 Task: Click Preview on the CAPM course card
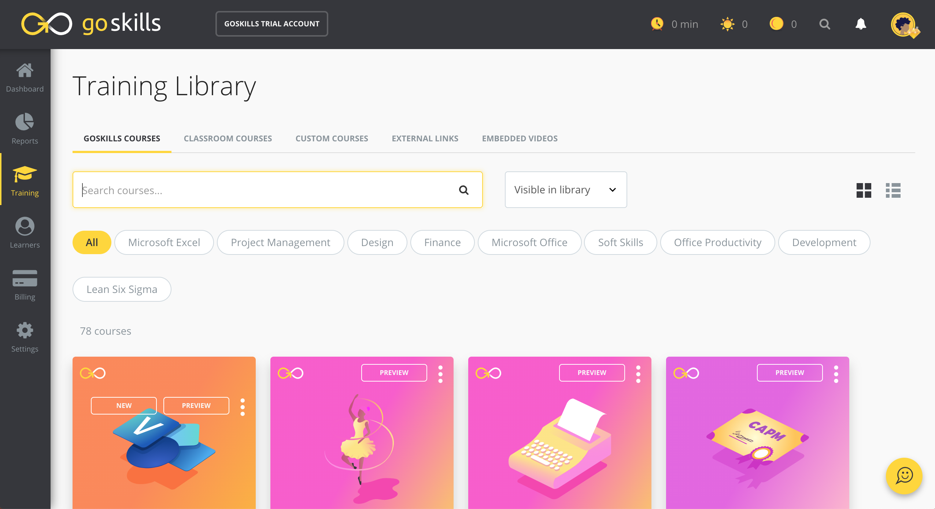pos(790,373)
